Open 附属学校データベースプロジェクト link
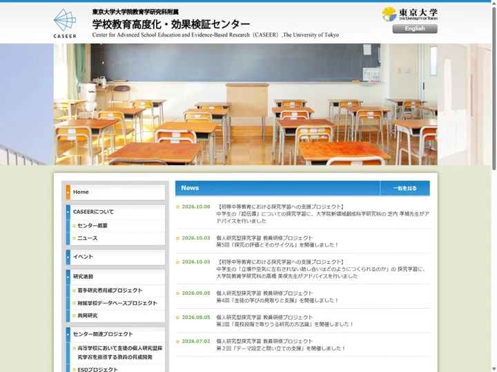The image size is (497, 372). (x=117, y=303)
